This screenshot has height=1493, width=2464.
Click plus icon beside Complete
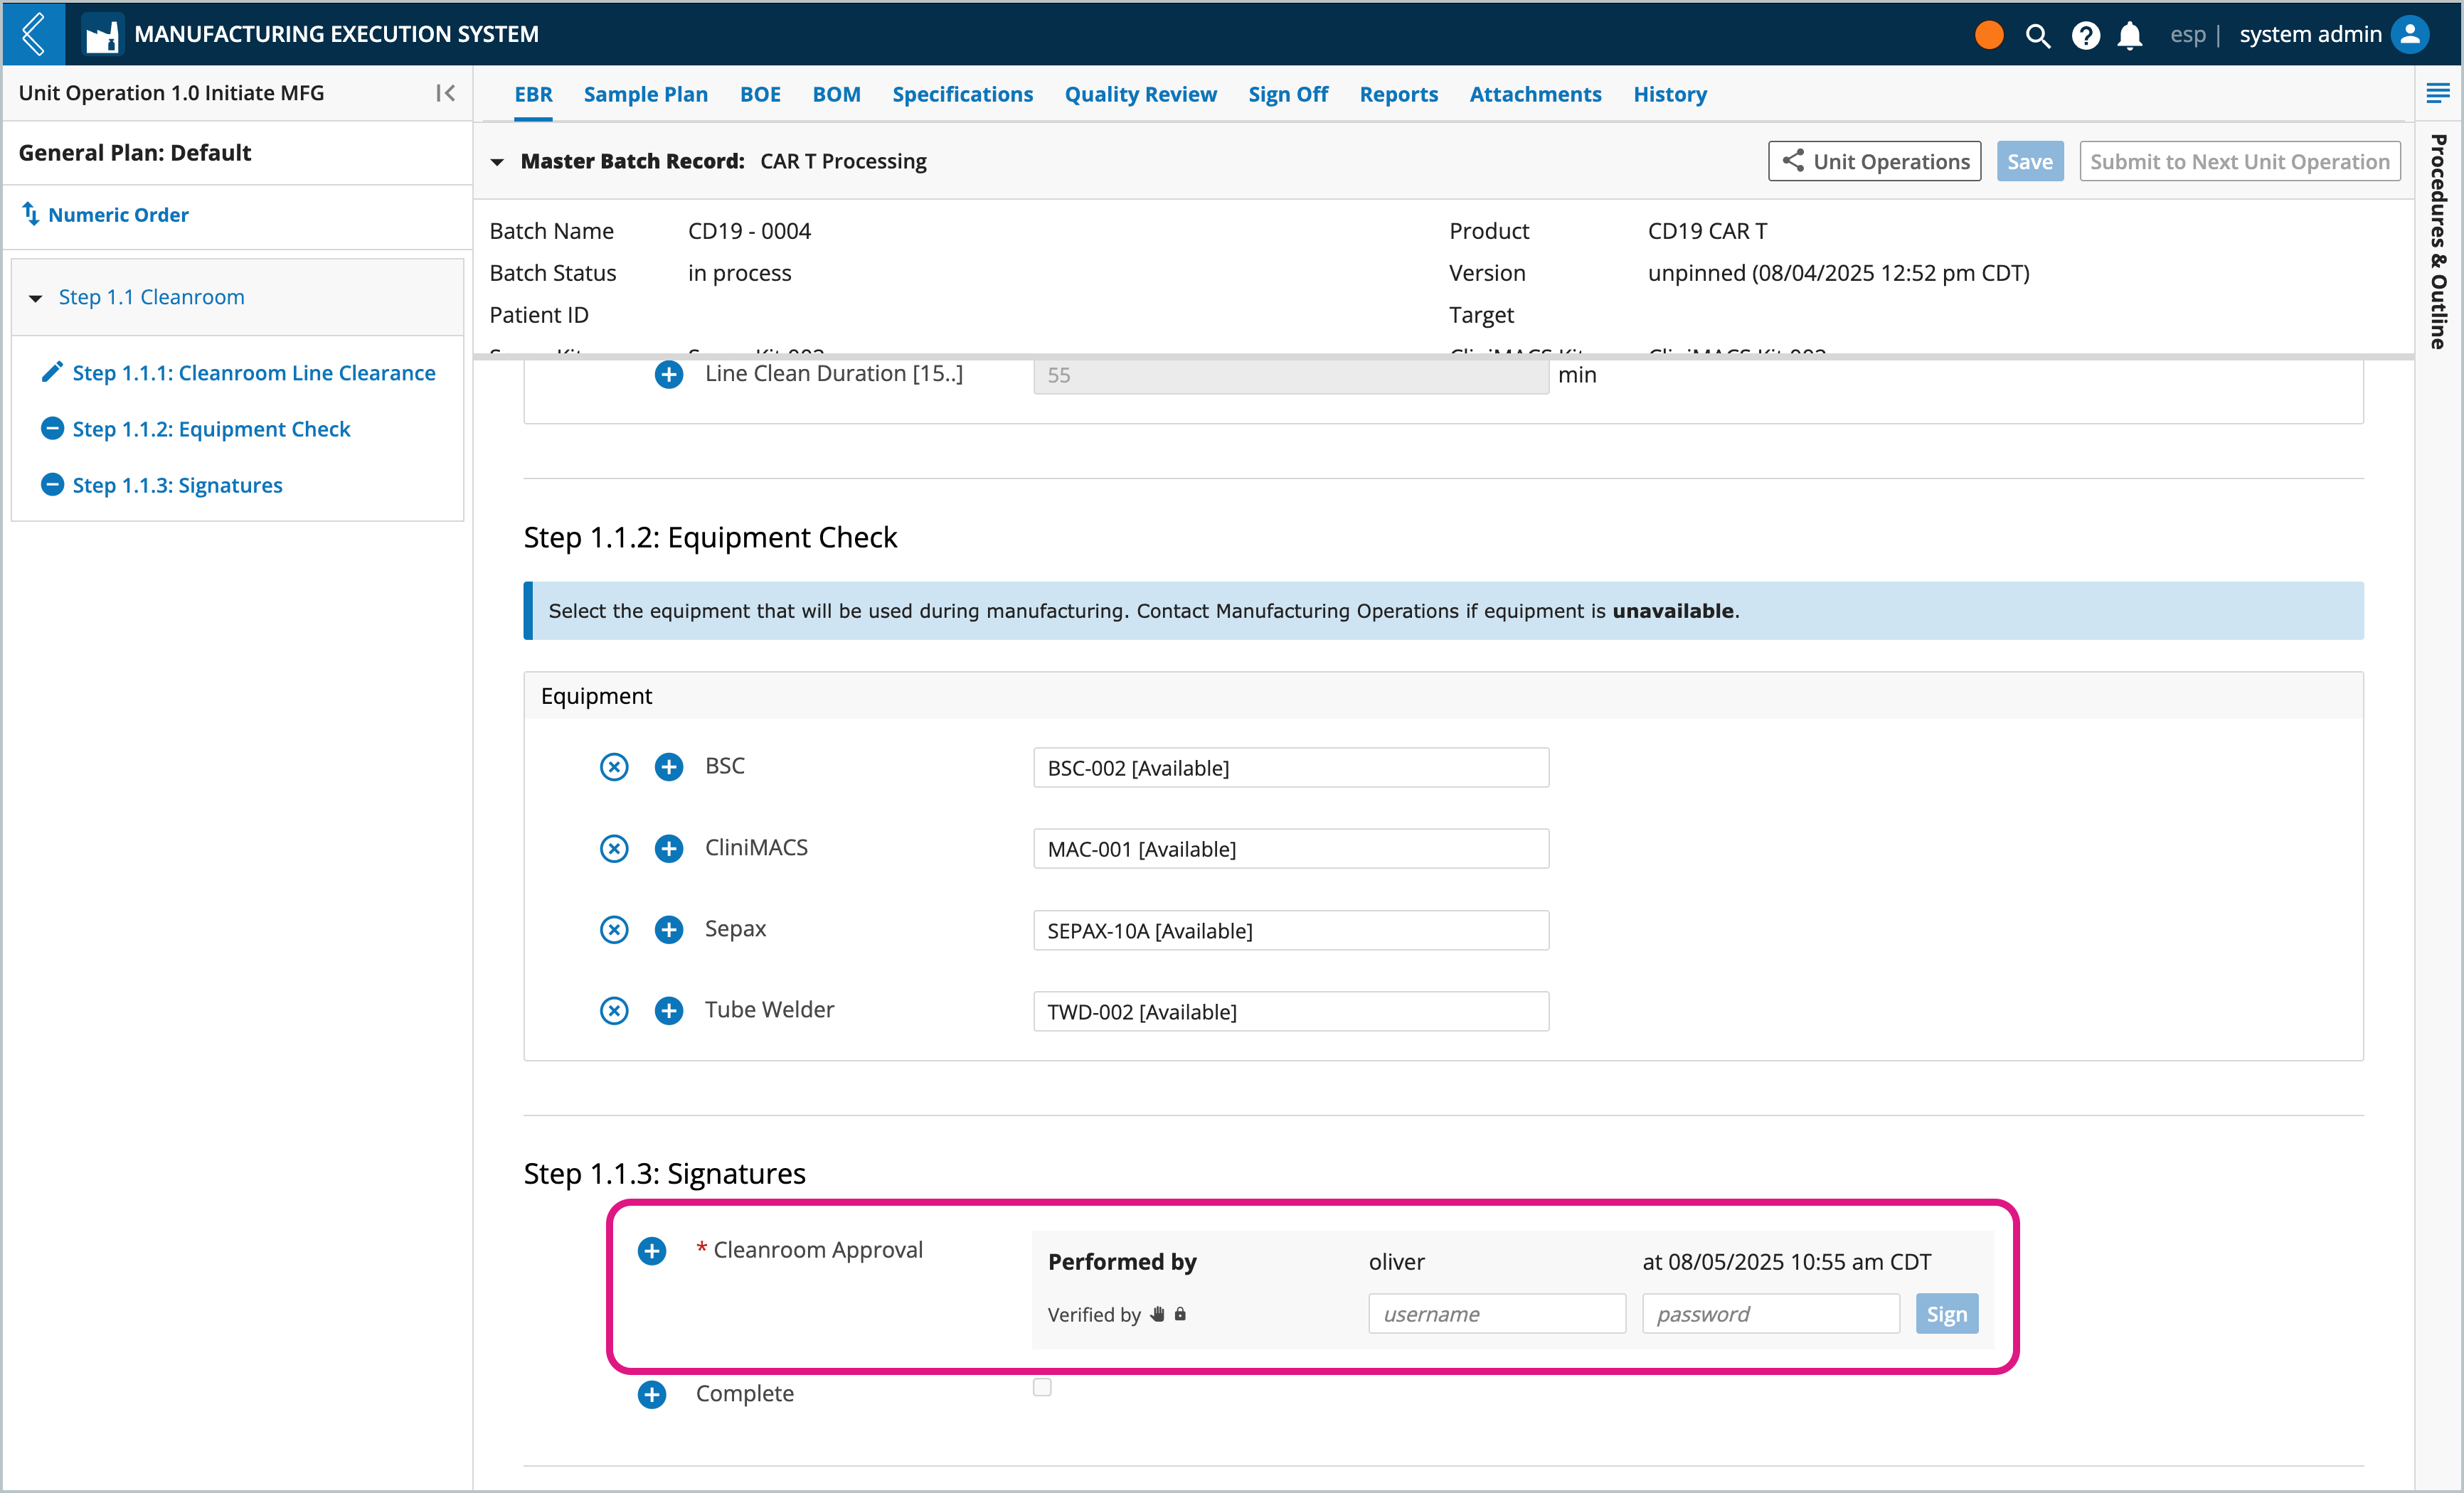coord(652,1394)
